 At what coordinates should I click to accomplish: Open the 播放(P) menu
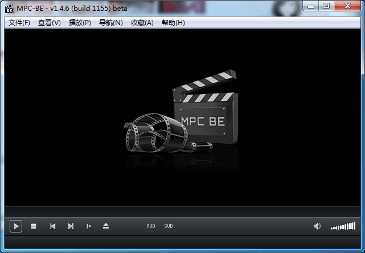click(x=80, y=23)
